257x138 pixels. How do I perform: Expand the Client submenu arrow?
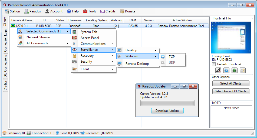click(x=112, y=69)
